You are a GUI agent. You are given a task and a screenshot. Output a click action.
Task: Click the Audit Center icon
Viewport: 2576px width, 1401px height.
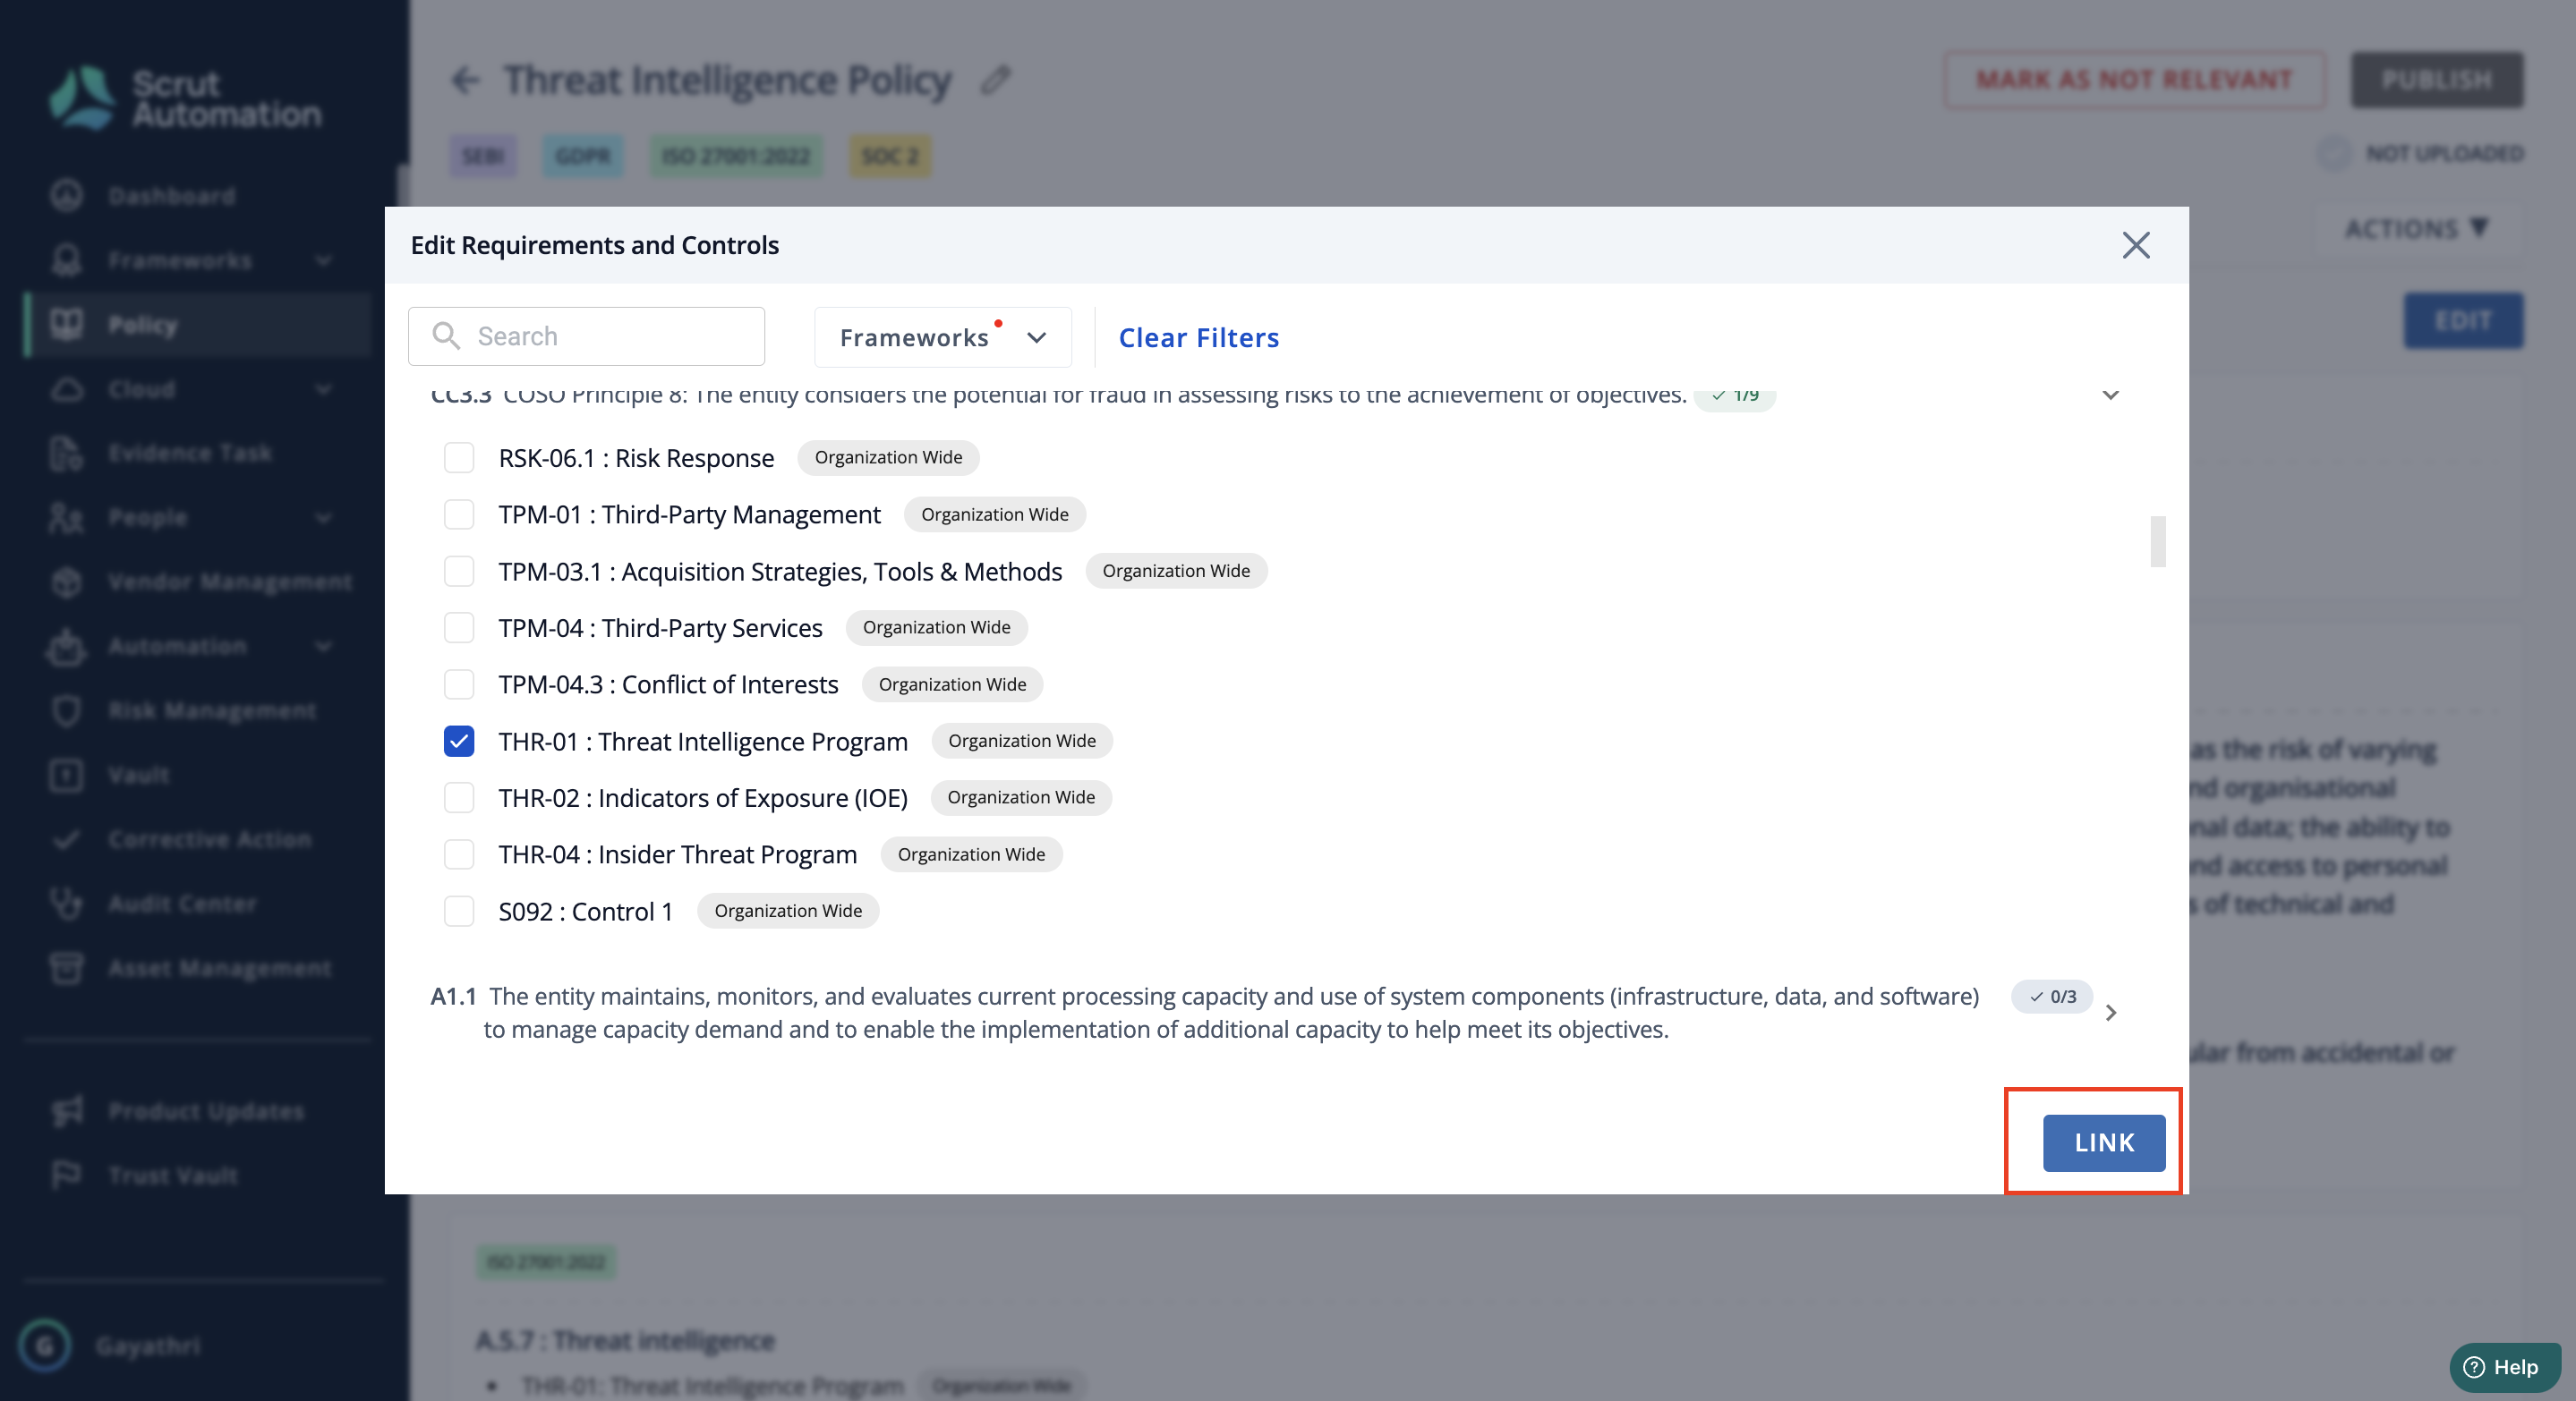(66, 904)
